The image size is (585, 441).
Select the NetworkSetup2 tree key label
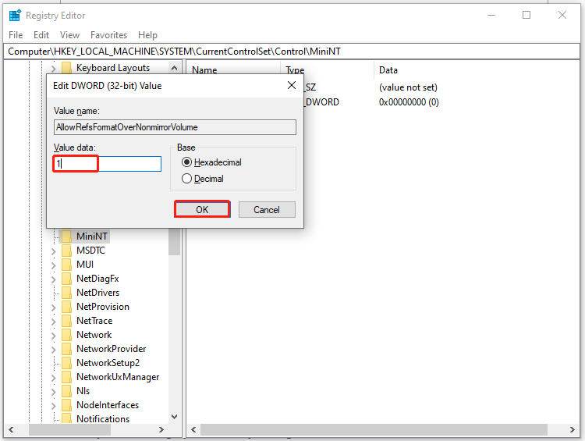[x=108, y=363]
